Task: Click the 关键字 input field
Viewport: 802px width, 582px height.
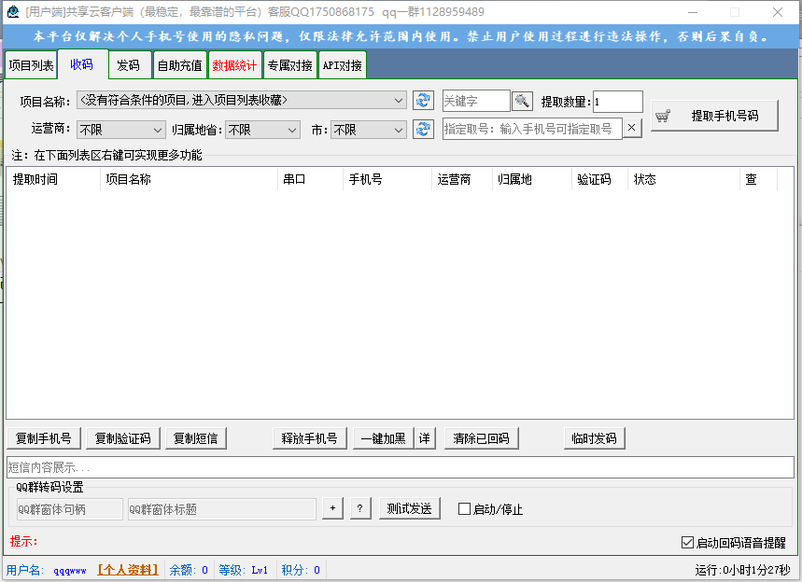Action: (x=475, y=101)
